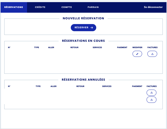Click the Réserver button

[x=83, y=27]
